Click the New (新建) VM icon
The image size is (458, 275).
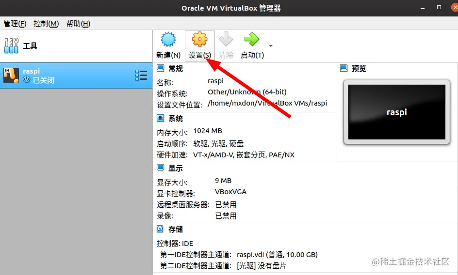[x=168, y=39]
